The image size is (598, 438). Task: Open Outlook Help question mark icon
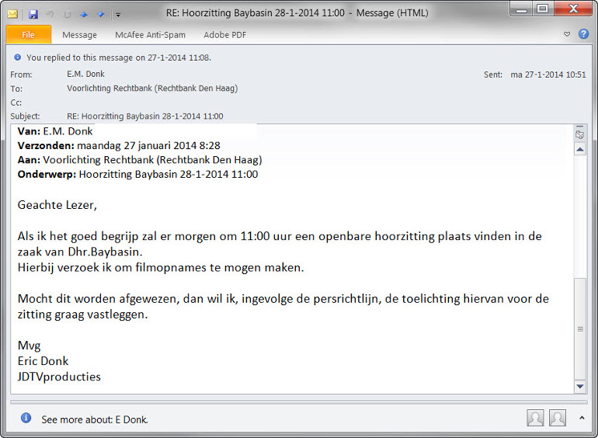pos(583,34)
